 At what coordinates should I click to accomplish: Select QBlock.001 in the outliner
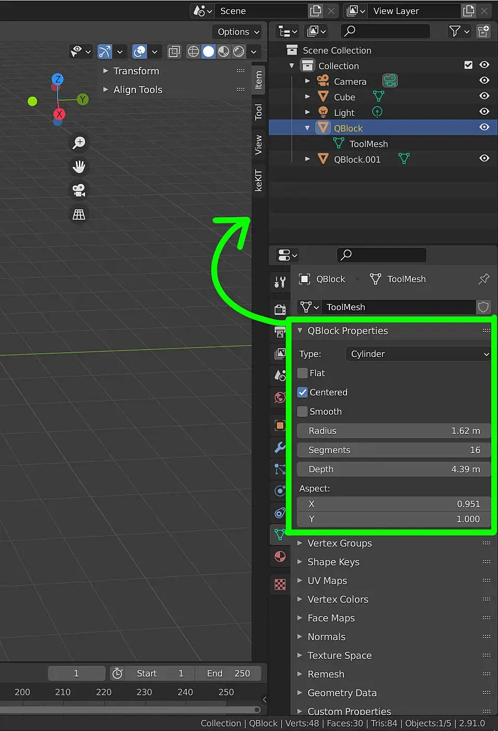coord(357,160)
